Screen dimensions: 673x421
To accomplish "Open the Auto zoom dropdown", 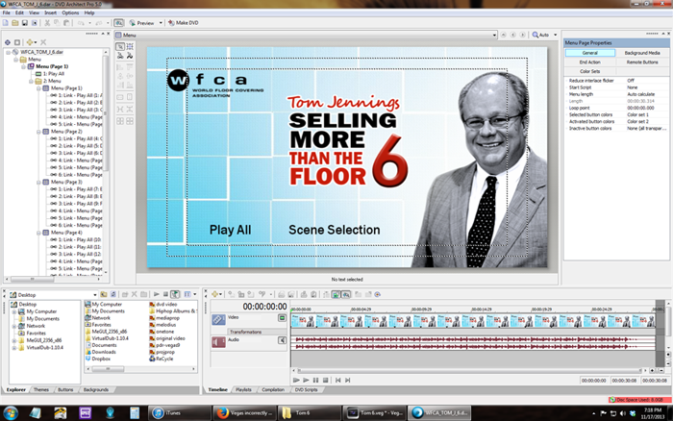I will tap(555, 35).
